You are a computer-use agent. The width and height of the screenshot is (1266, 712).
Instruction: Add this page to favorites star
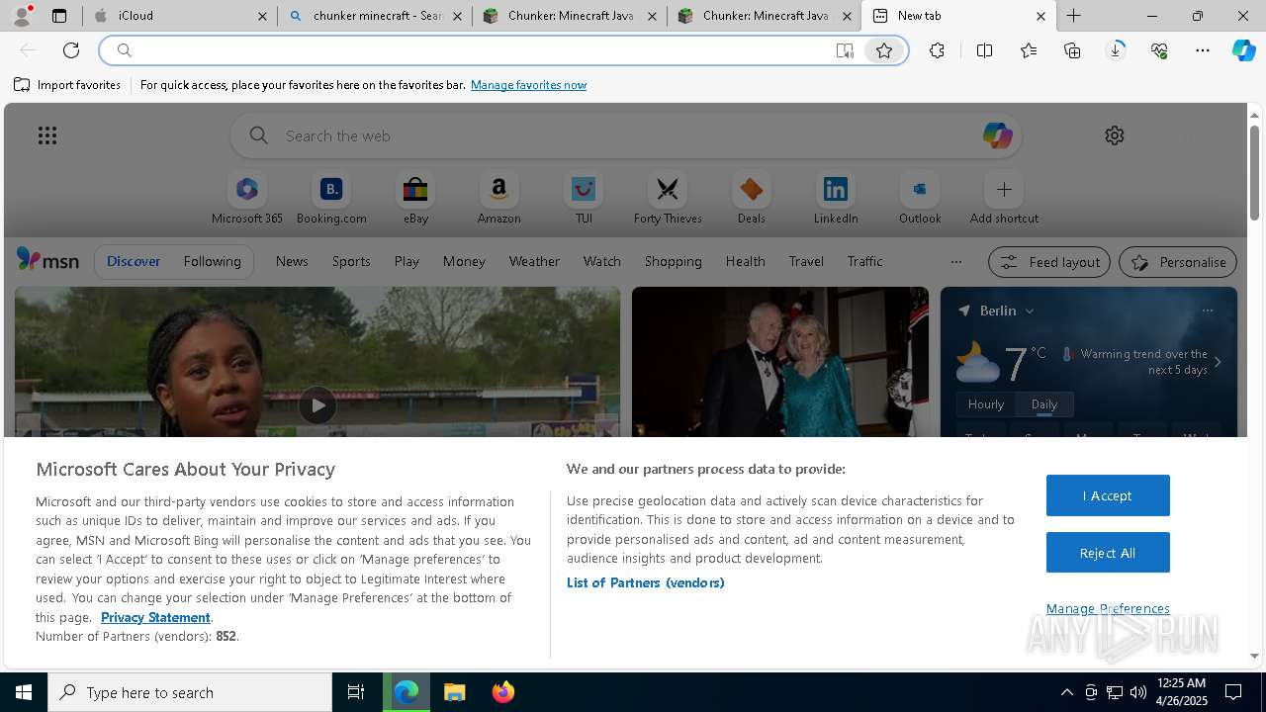(x=884, y=50)
